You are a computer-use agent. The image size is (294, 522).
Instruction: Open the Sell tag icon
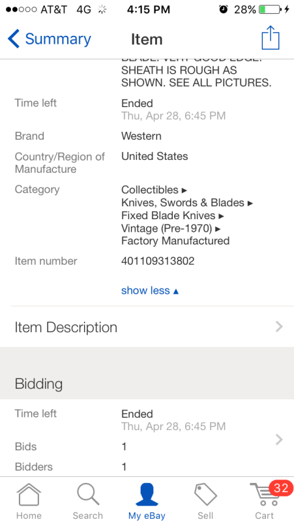[205, 495]
